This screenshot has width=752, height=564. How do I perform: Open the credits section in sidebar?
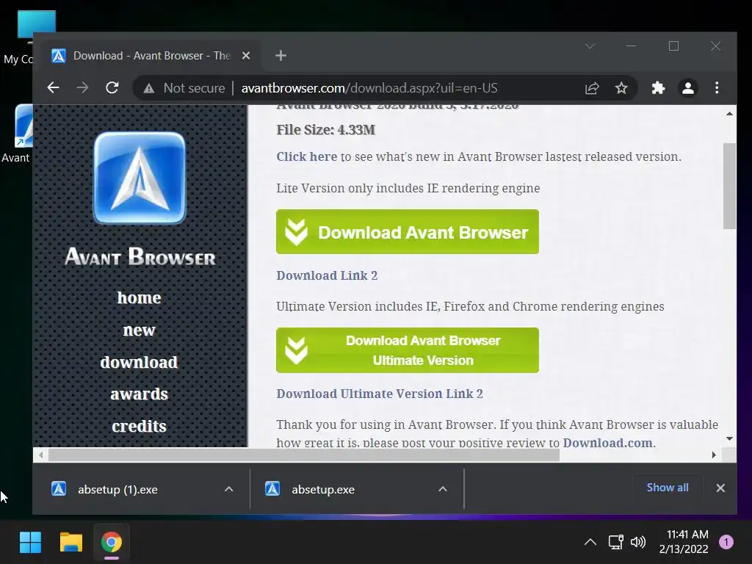coord(139,427)
